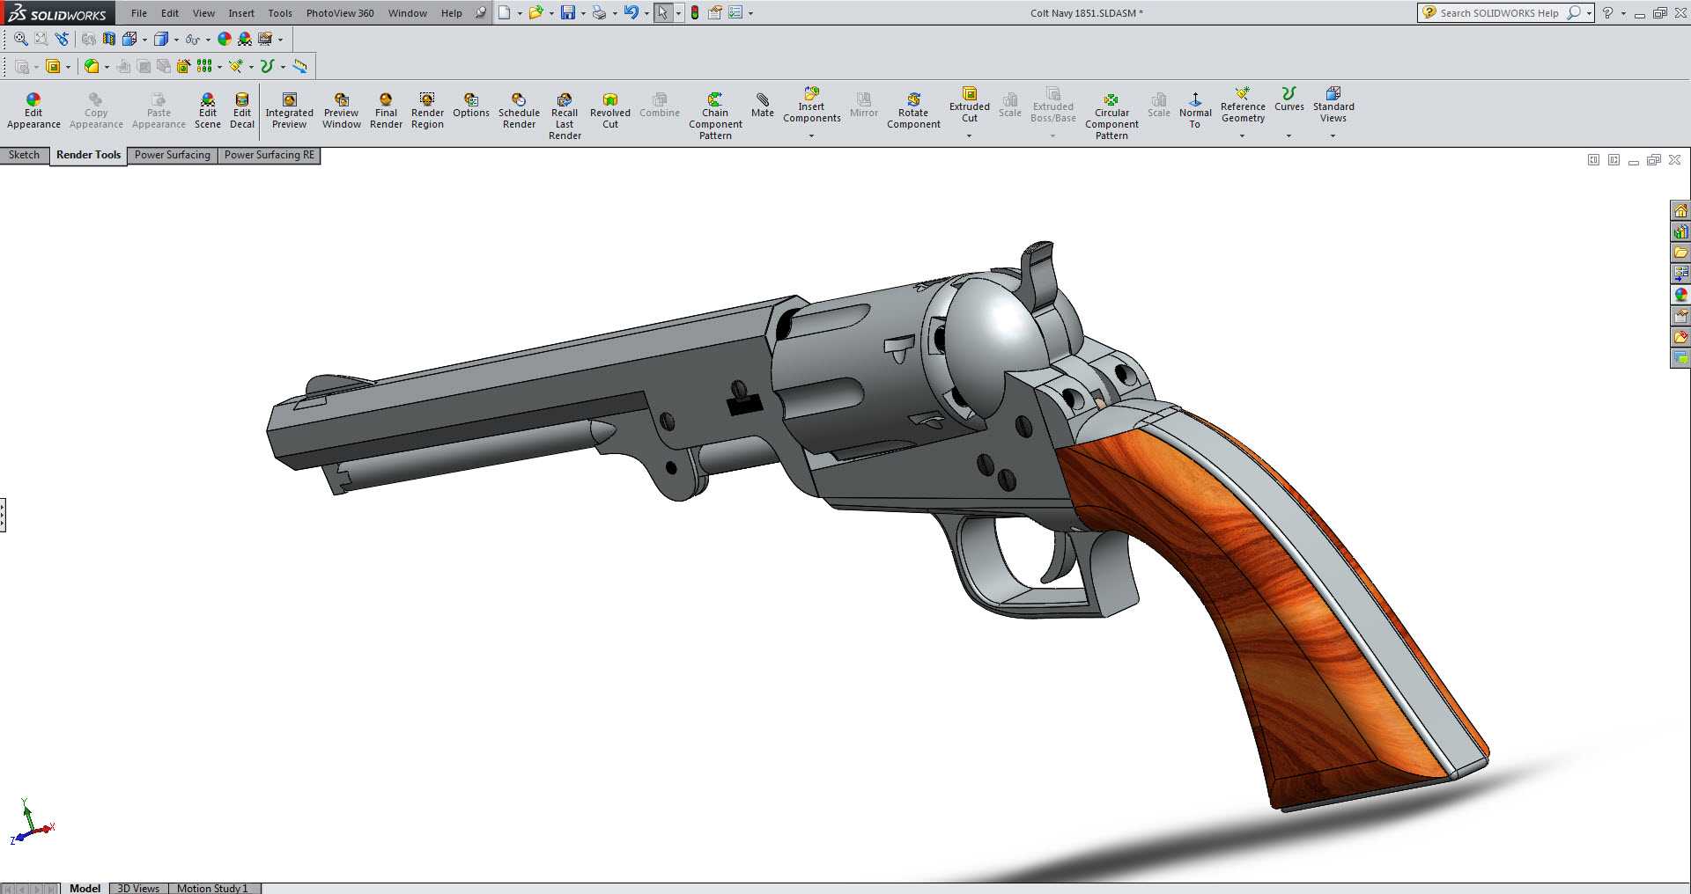Pin the menu bar with pushpin
Image resolution: width=1691 pixels, height=894 pixels.
click(480, 12)
